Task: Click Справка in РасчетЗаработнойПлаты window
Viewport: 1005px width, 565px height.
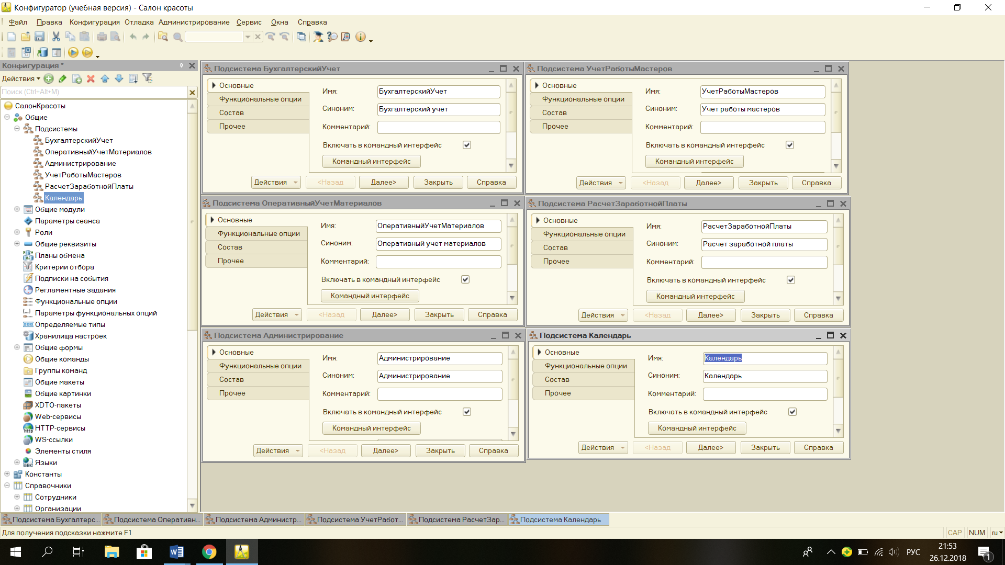Action: coord(818,315)
